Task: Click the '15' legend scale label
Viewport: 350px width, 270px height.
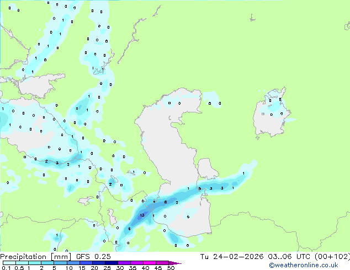Action: tap(82, 268)
